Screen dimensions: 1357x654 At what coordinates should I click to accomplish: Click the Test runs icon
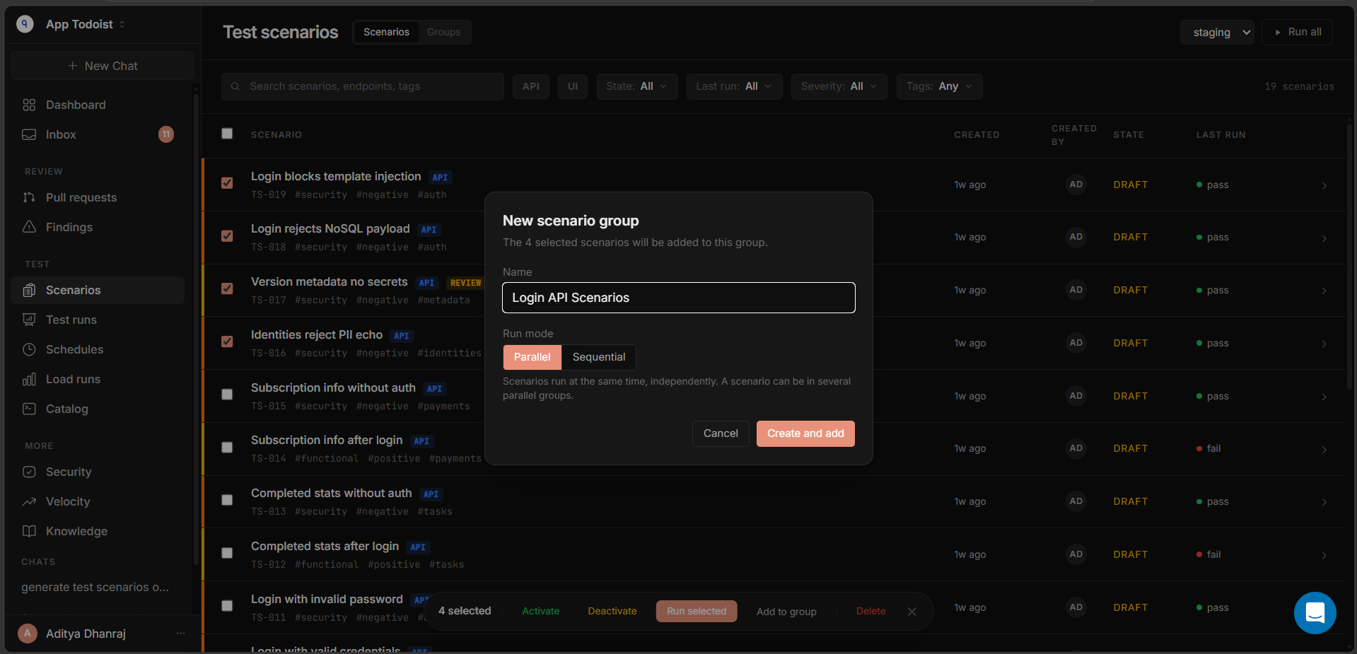coord(29,320)
